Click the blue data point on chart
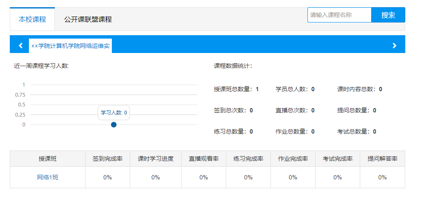This screenshot has width=421, height=201. 114,125
